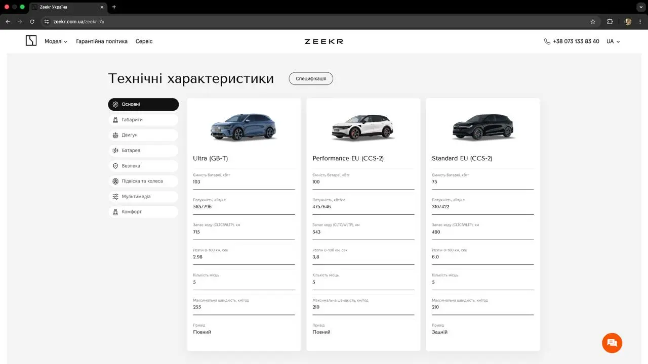Image resolution: width=648 pixels, height=364 pixels.
Task: Reload the page using the refresh icon
Action: point(32,22)
